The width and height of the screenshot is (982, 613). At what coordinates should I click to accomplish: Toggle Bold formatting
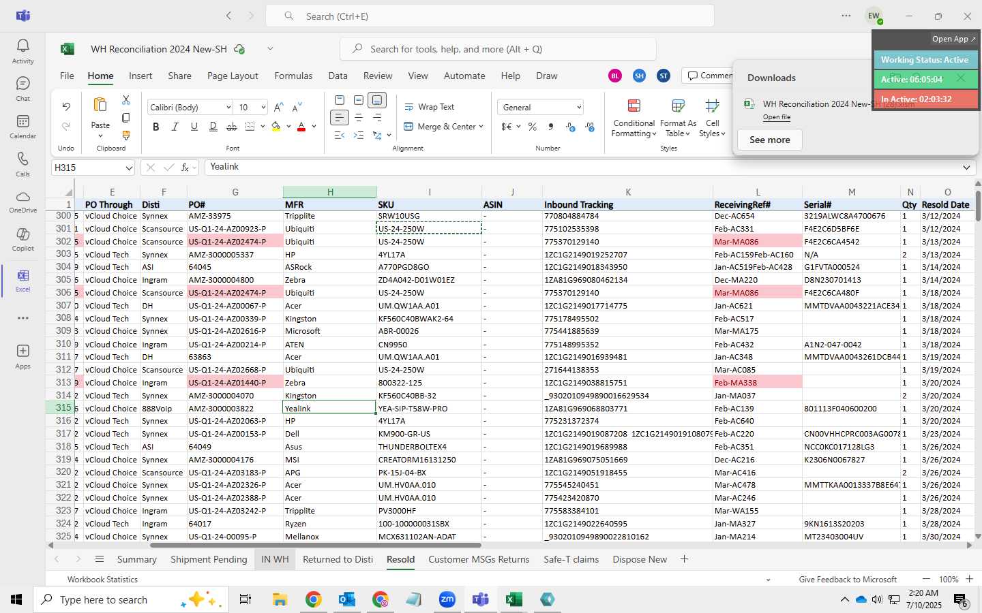click(156, 127)
